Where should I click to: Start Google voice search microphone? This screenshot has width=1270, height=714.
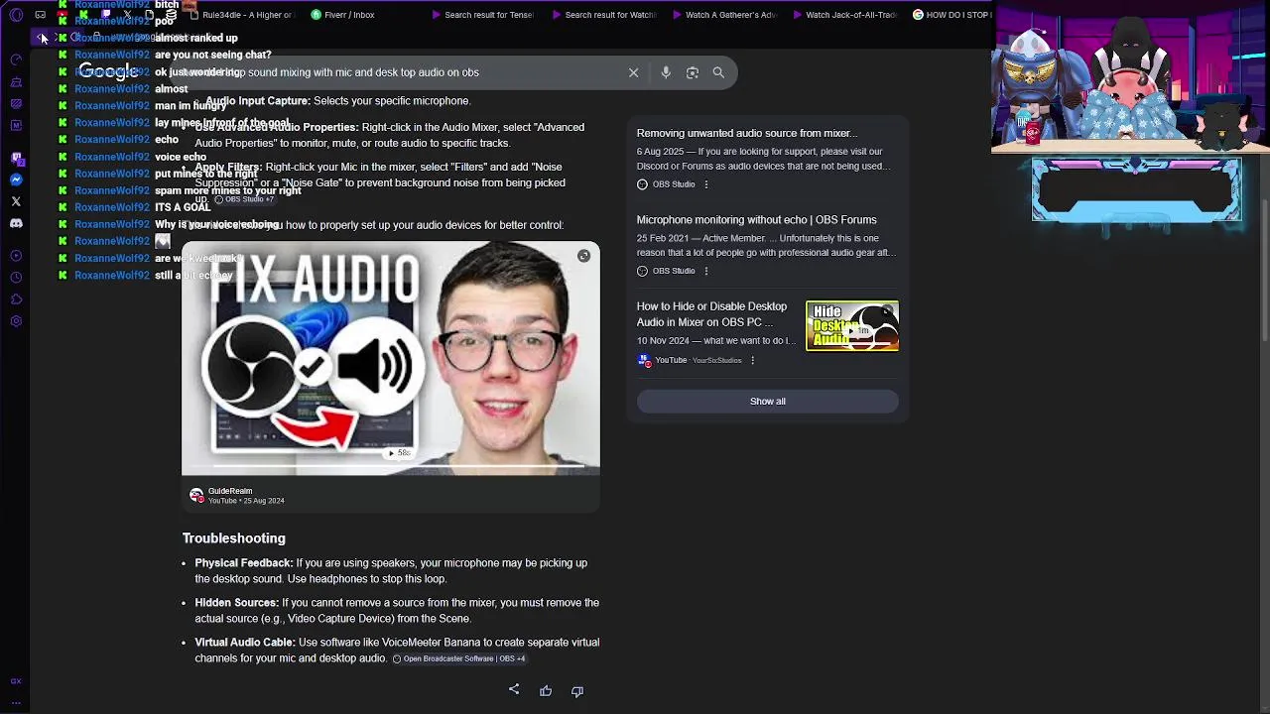click(x=666, y=72)
